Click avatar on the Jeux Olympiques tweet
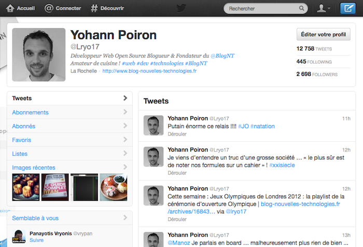Viewport: 363px width, 247px height. (x=153, y=196)
